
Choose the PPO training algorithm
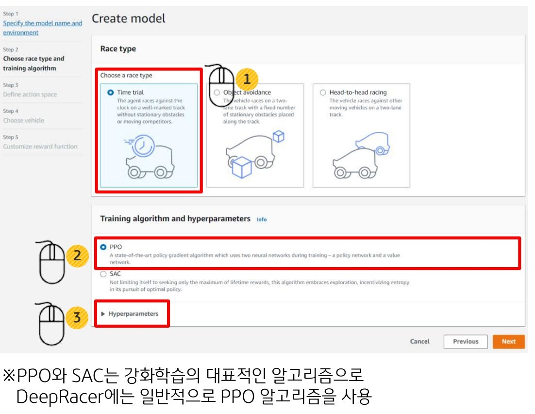(x=103, y=247)
